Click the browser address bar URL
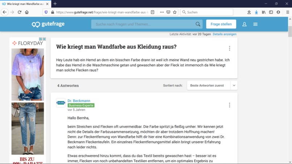 pos(102,12)
